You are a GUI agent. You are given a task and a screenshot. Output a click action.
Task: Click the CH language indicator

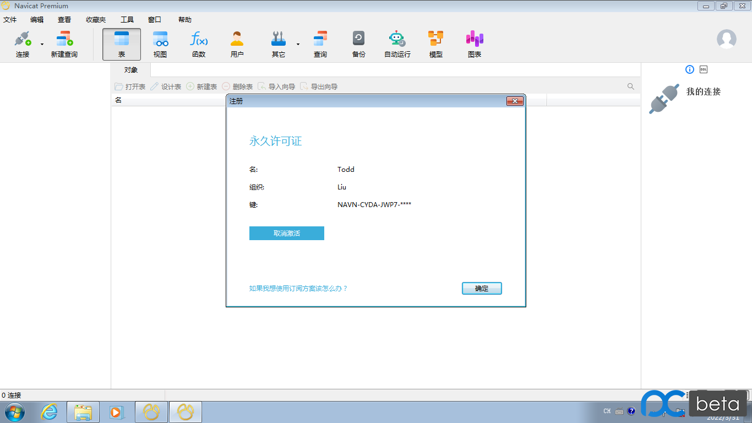click(x=607, y=411)
